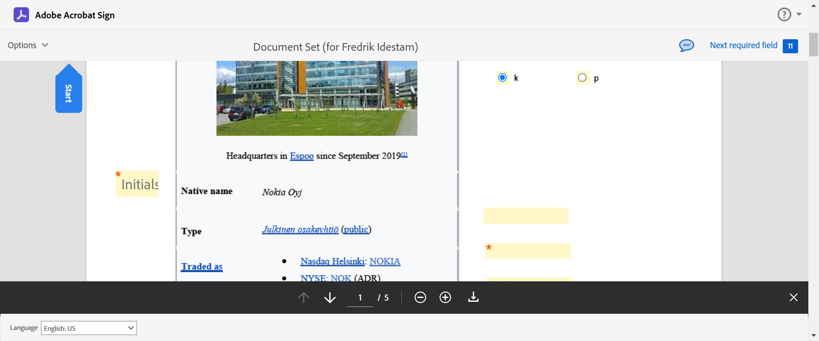The image size is (819, 341).
Task: Click the Adobe Acrobat Sign logo icon
Action: point(21,15)
